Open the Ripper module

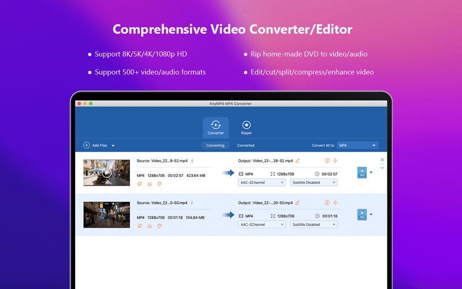point(246,127)
